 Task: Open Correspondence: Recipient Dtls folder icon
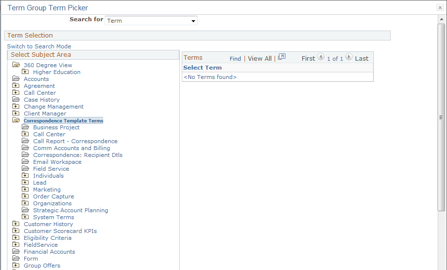click(25, 154)
